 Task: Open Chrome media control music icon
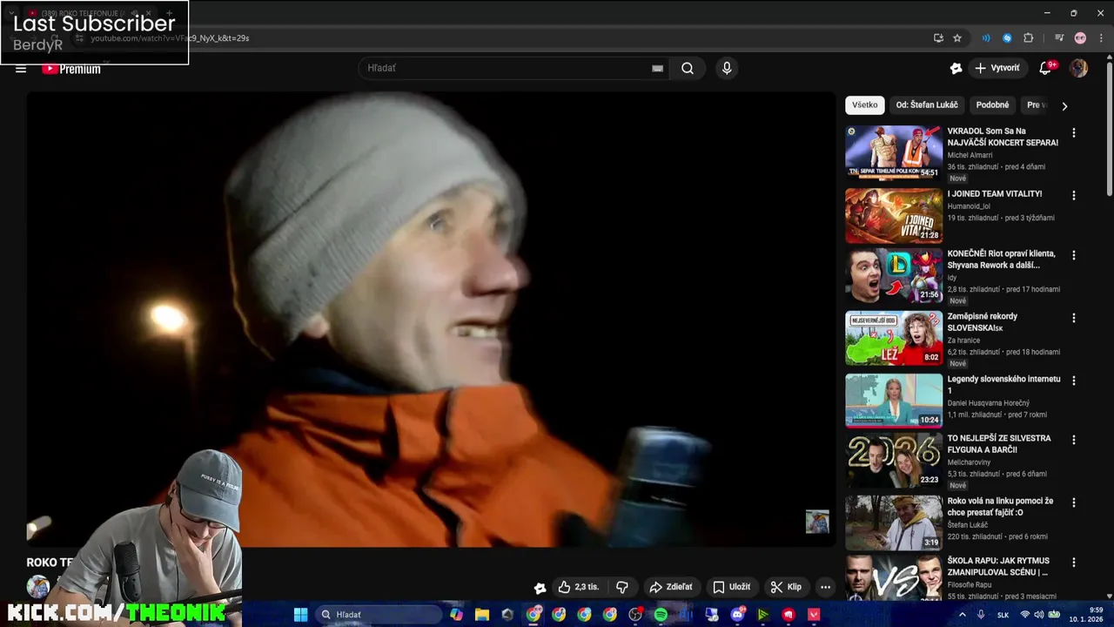coord(1059,38)
